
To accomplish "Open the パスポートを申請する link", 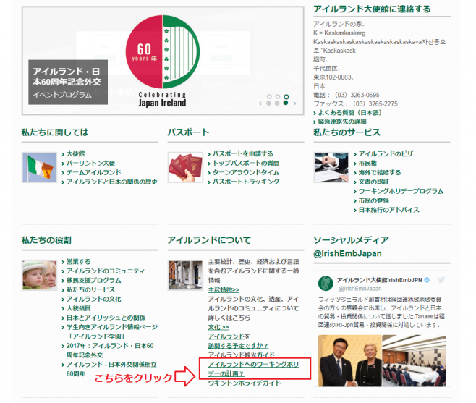I will tap(243, 153).
